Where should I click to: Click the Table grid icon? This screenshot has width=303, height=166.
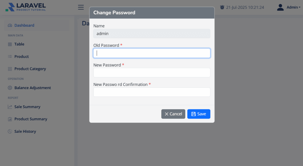pyautogui.click(x=10, y=44)
